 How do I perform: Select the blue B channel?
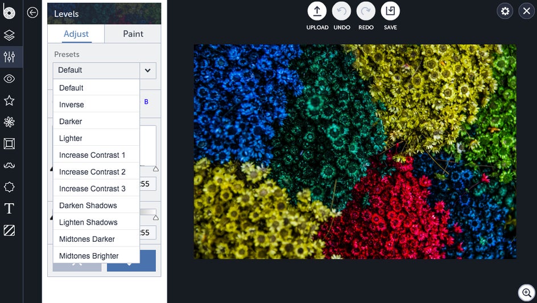pyautogui.click(x=146, y=102)
